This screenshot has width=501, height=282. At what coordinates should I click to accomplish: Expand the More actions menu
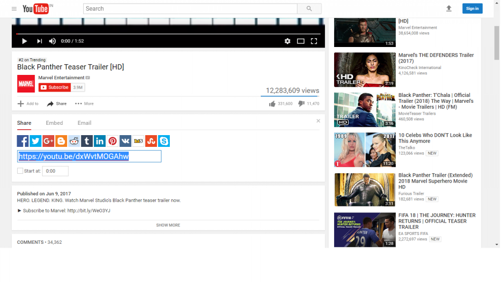[x=84, y=104]
